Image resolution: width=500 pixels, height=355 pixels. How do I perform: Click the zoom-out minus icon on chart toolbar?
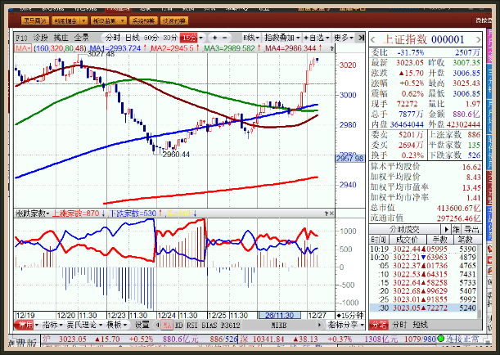[x=225, y=38]
